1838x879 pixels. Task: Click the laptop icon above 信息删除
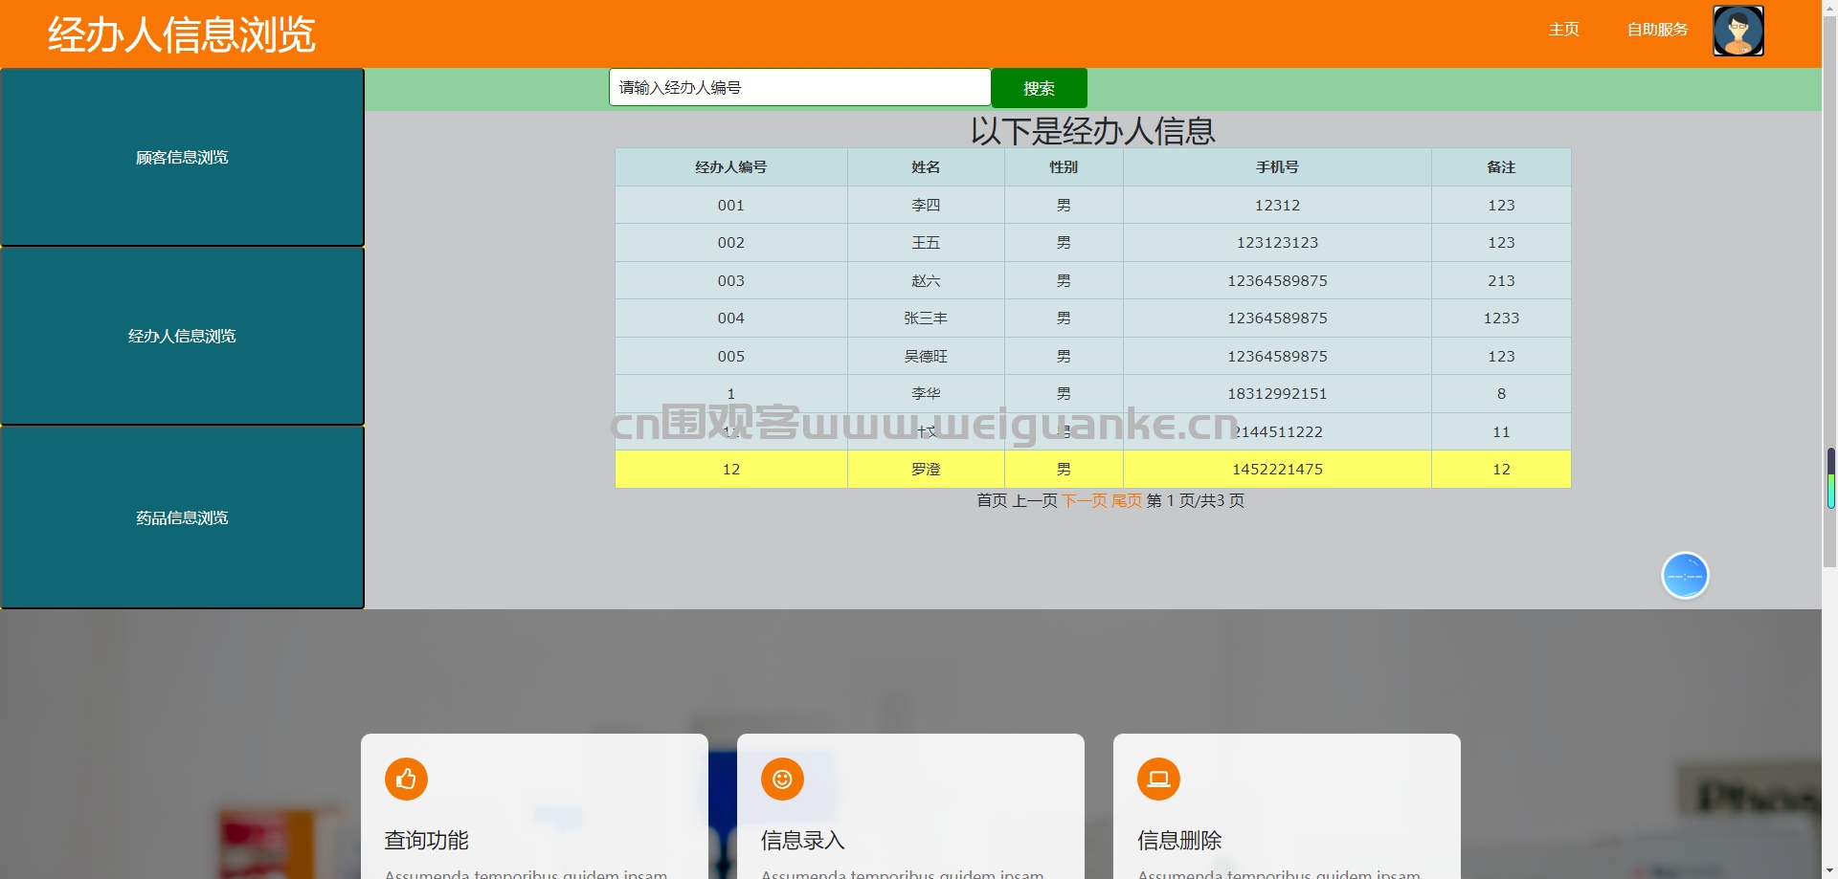pyautogui.click(x=1158, y=779)
